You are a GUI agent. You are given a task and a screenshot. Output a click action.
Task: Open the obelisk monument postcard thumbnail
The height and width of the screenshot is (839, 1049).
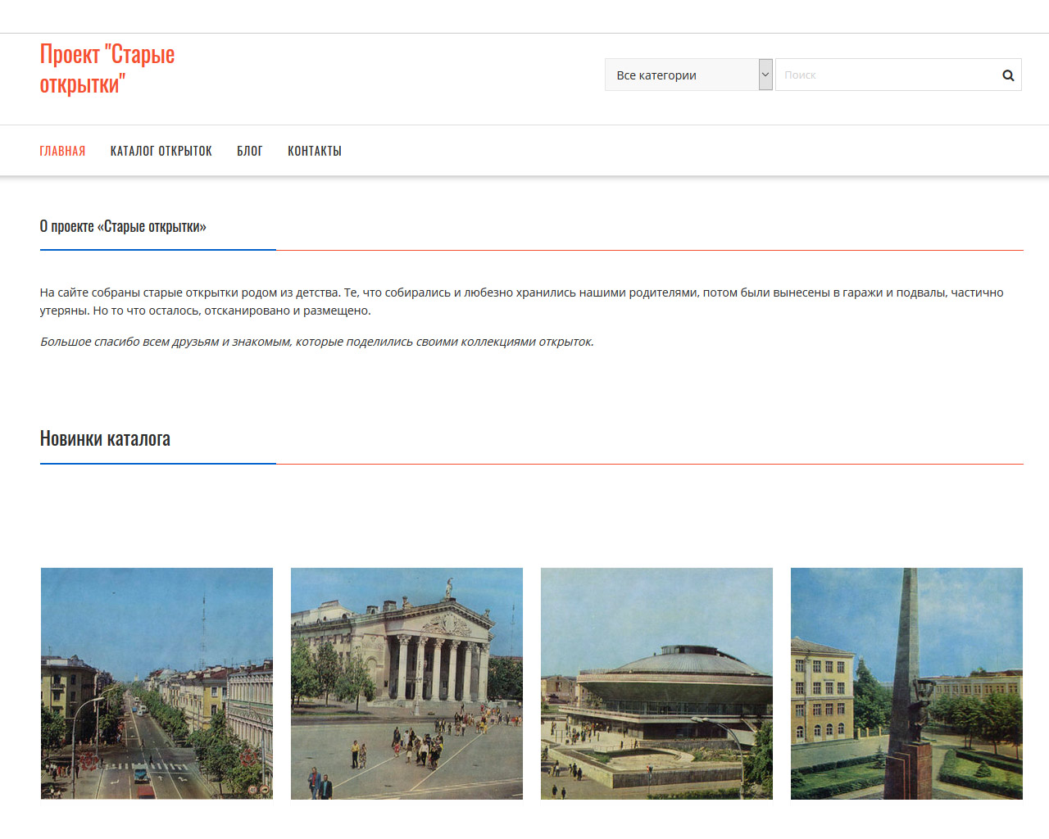(x=906, y=683)
